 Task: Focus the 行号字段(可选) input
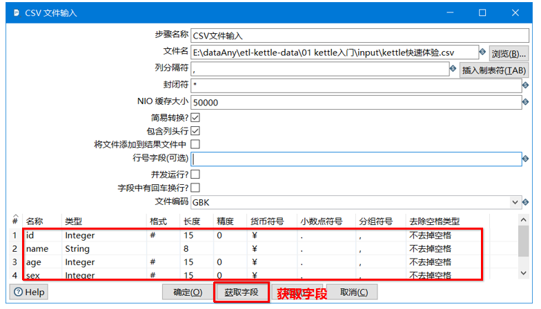click(x=356, y=159)
